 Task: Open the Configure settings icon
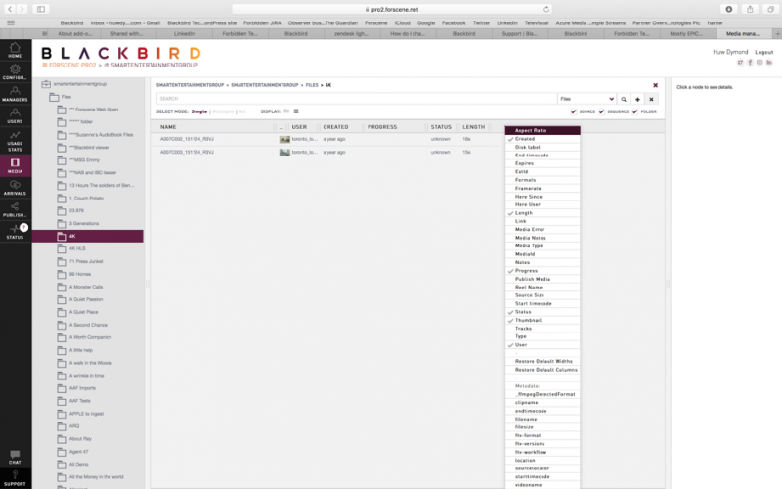pyautogui.click(x=15, y=72)
